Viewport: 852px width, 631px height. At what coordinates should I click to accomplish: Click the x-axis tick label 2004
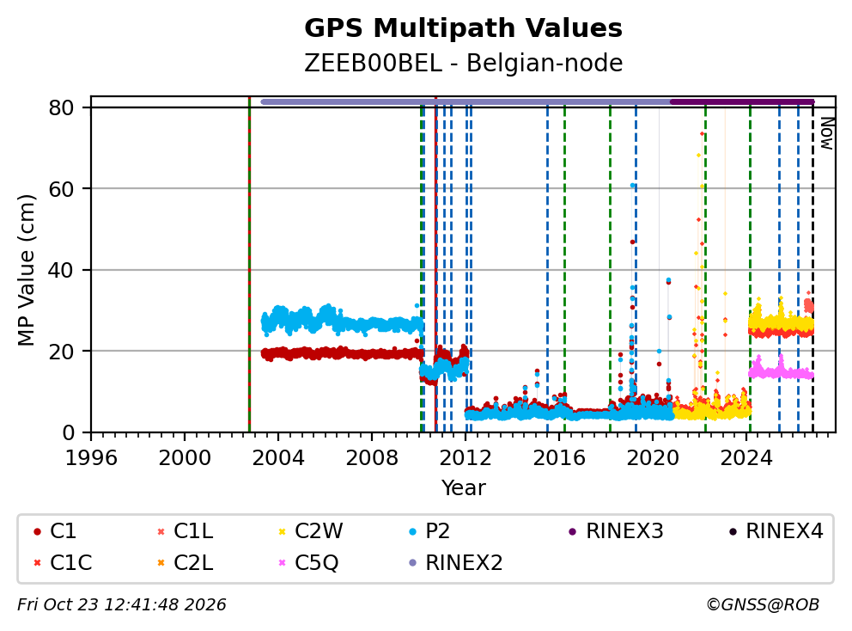point(278,458)
